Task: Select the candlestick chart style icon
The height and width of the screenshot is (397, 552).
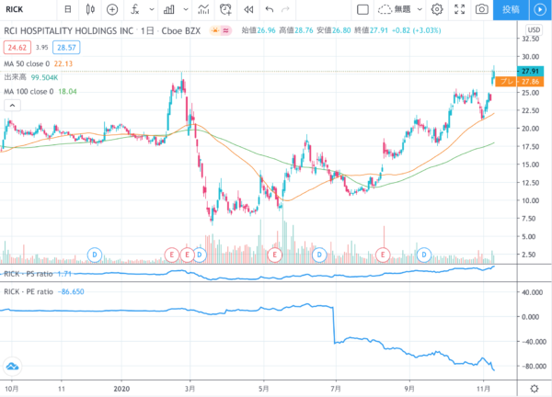Action: point(90,9)
